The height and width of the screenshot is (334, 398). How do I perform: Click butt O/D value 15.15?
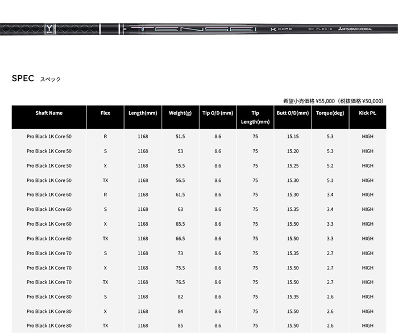point(293,137)
